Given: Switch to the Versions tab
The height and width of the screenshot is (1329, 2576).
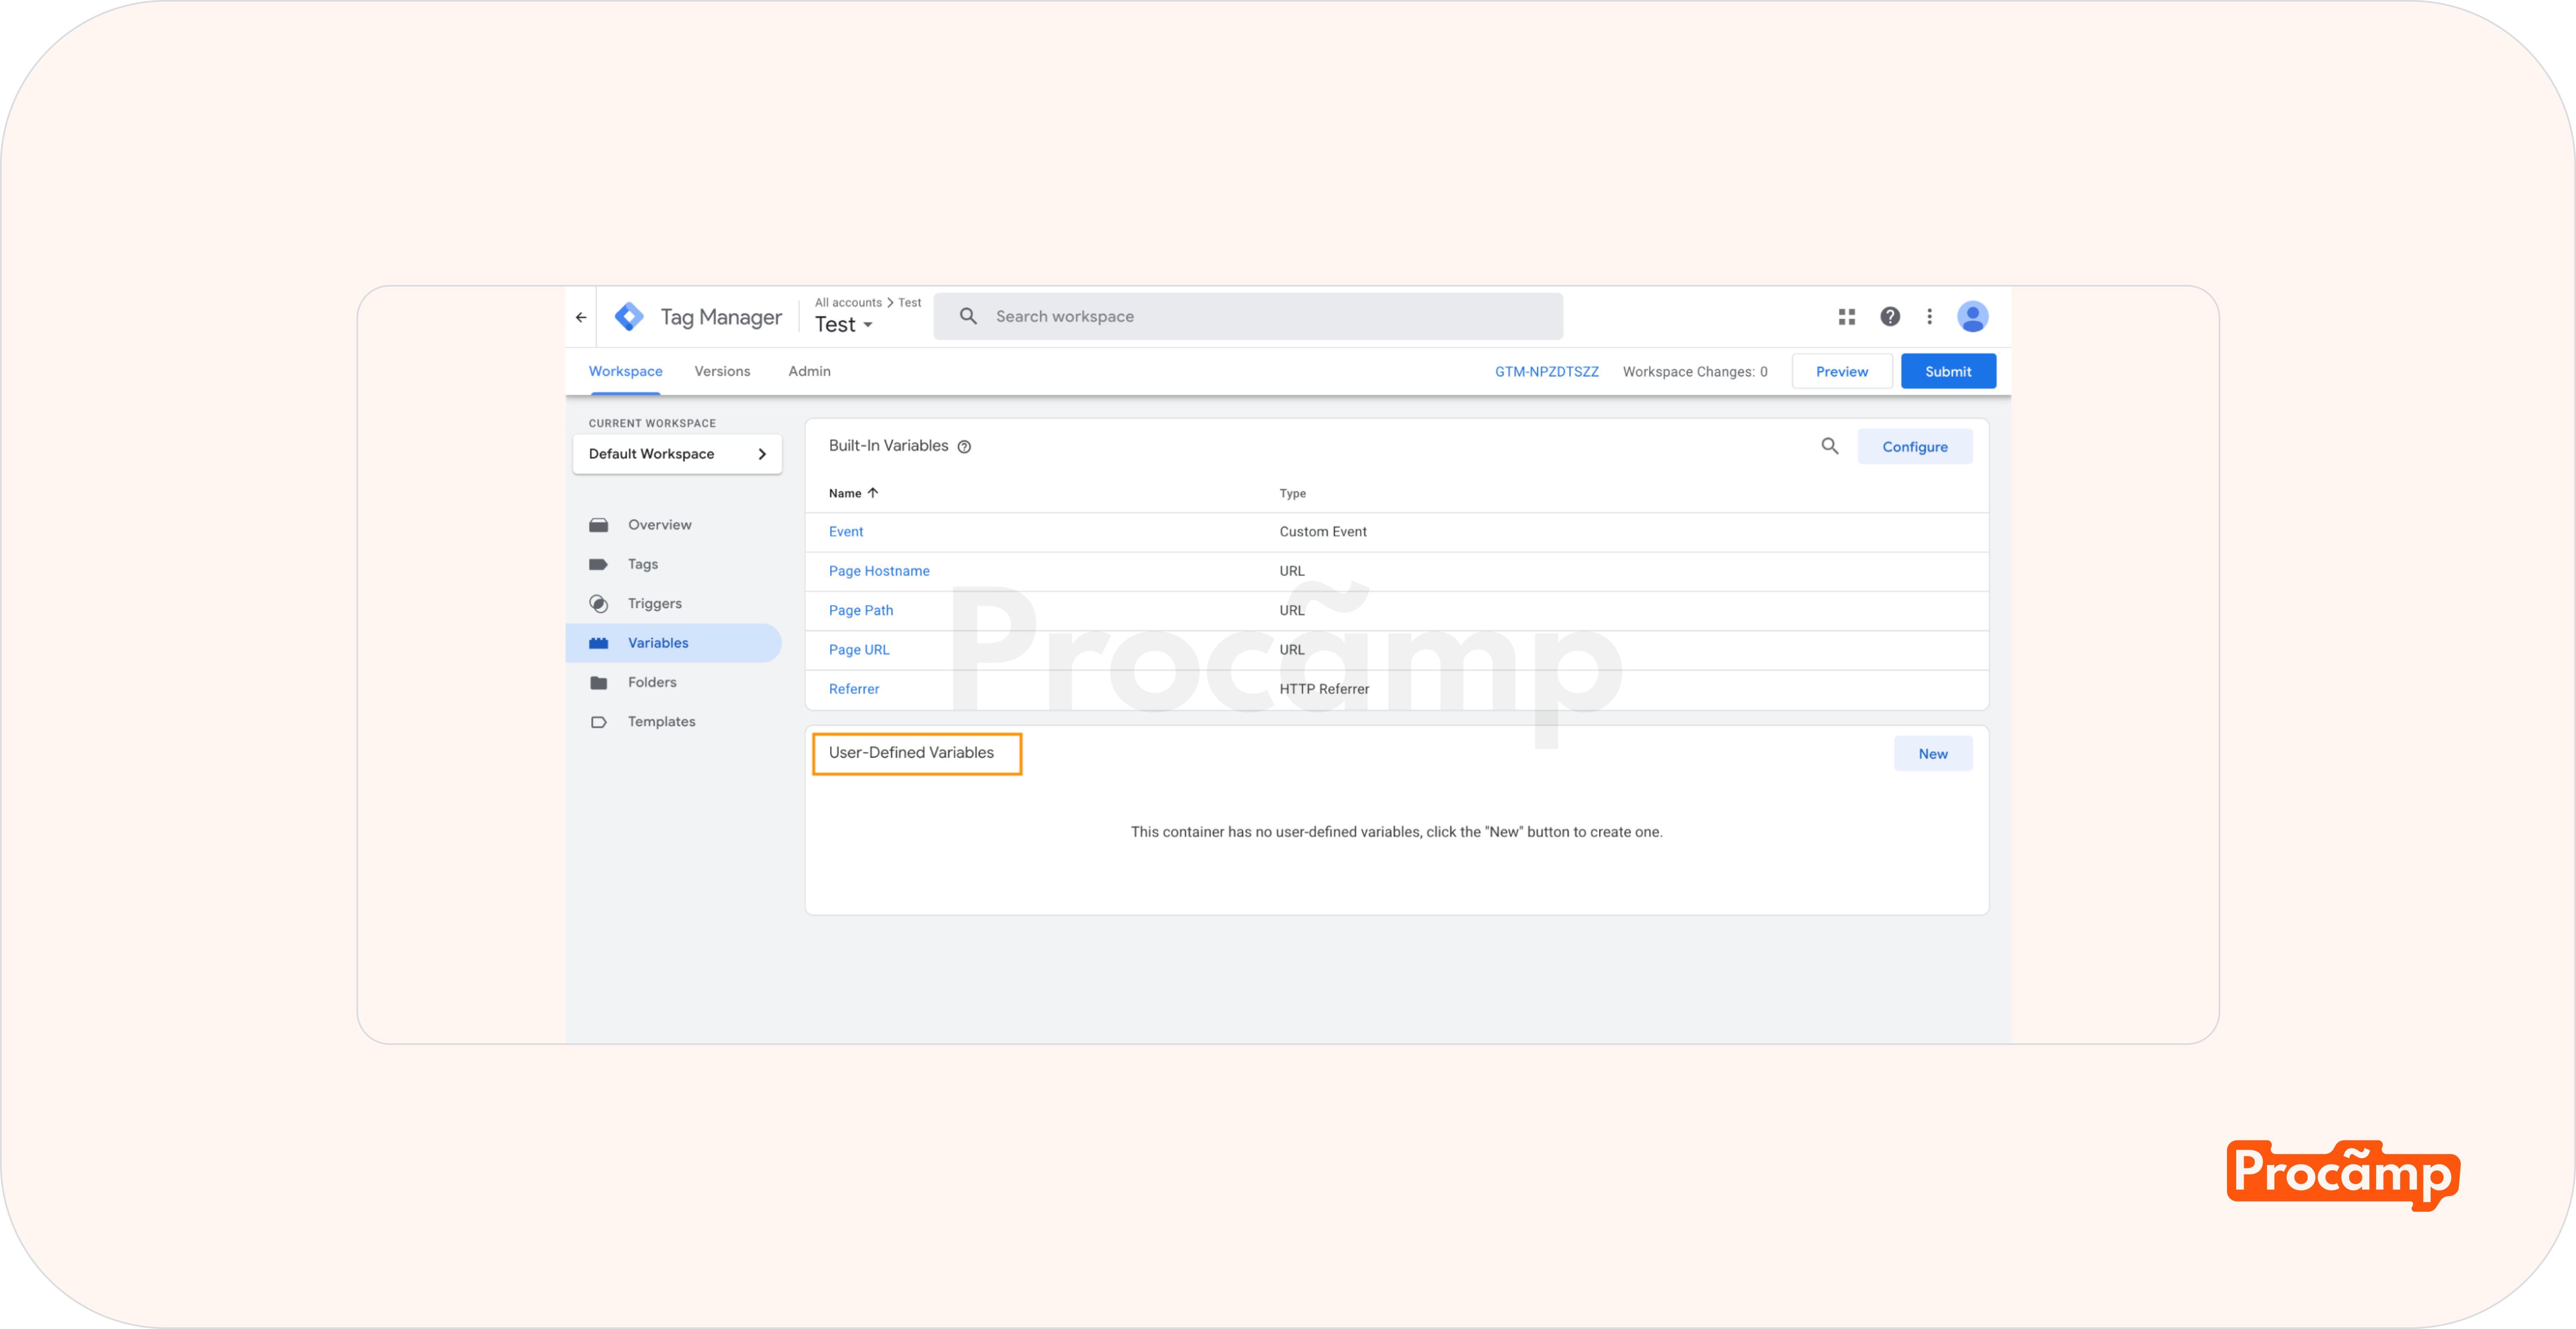Looking at the screenshot, I should click(722, 372).
